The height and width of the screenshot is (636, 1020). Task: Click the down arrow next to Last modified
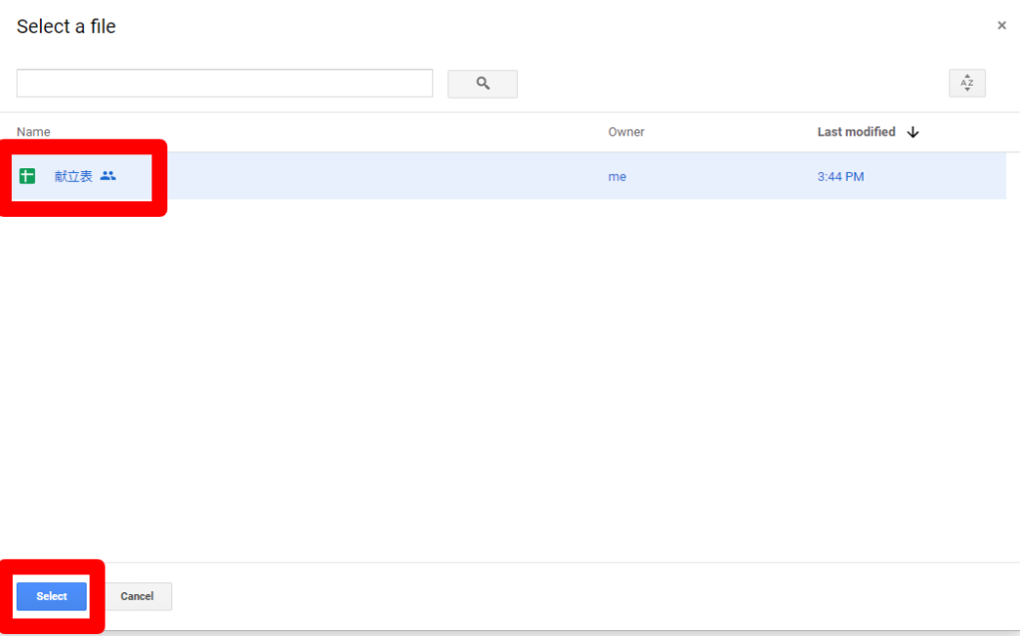[x=912, y=132]
